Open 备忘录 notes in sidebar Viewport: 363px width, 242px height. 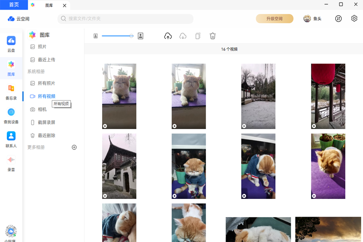(11, 91)
